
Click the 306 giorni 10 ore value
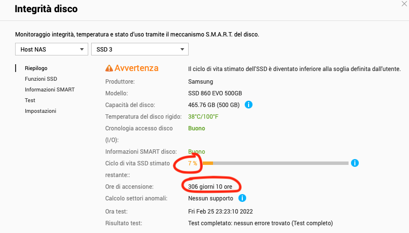[x=210, y=187]
